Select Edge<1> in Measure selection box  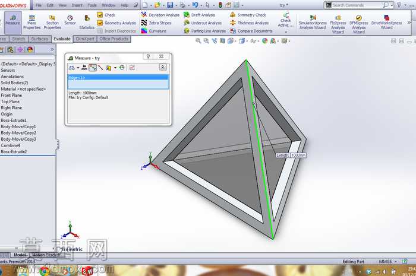click(x=118, y=78)
